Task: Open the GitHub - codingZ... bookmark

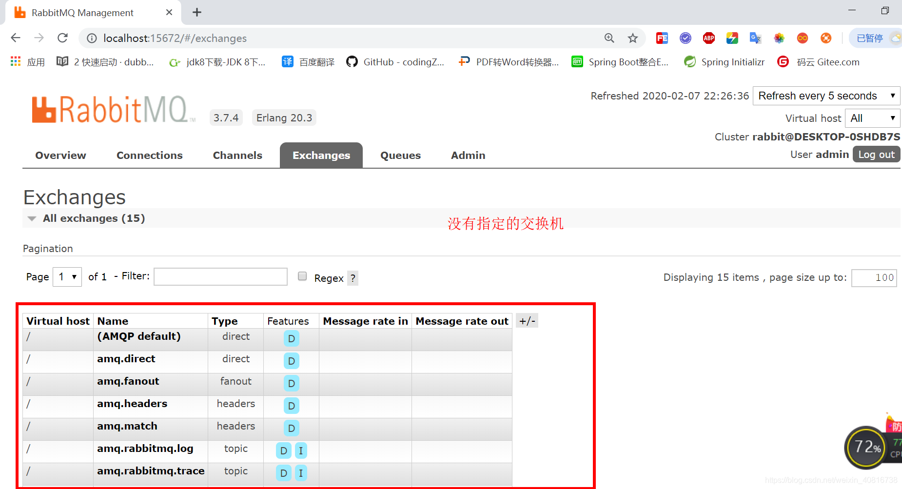Action: [x=395, y=62]
